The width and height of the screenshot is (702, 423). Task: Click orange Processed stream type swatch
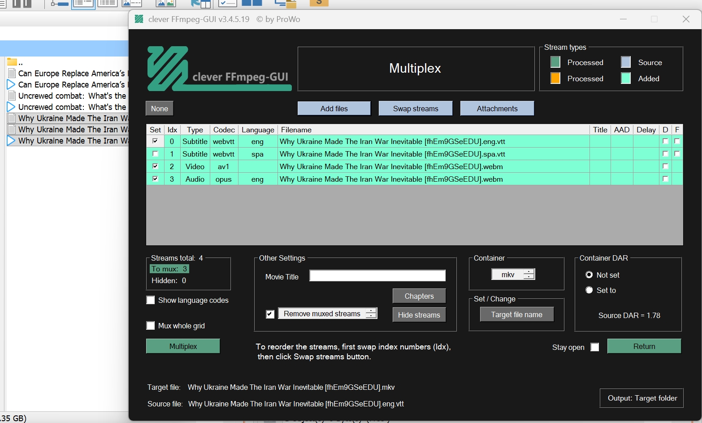point(555,78)
